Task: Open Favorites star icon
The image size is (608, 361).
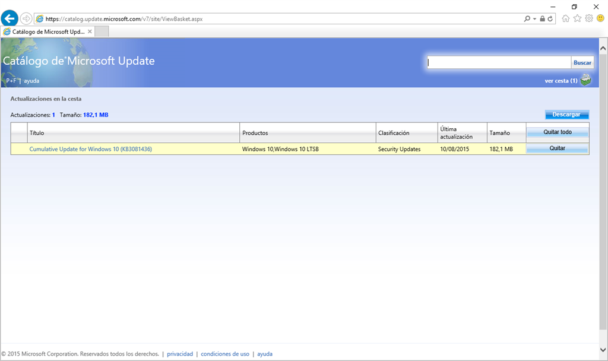Action: [577, 18]
